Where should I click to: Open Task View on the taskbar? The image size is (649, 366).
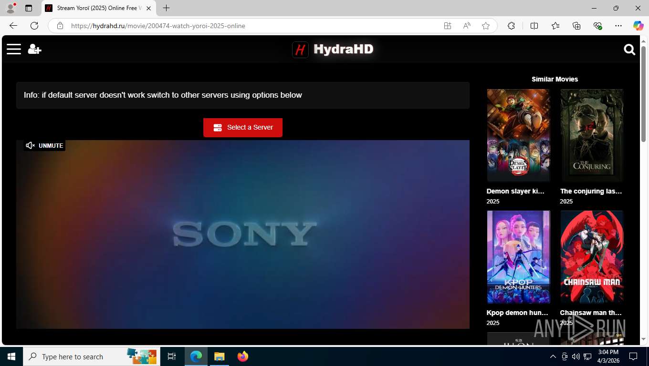coord(172,356)
